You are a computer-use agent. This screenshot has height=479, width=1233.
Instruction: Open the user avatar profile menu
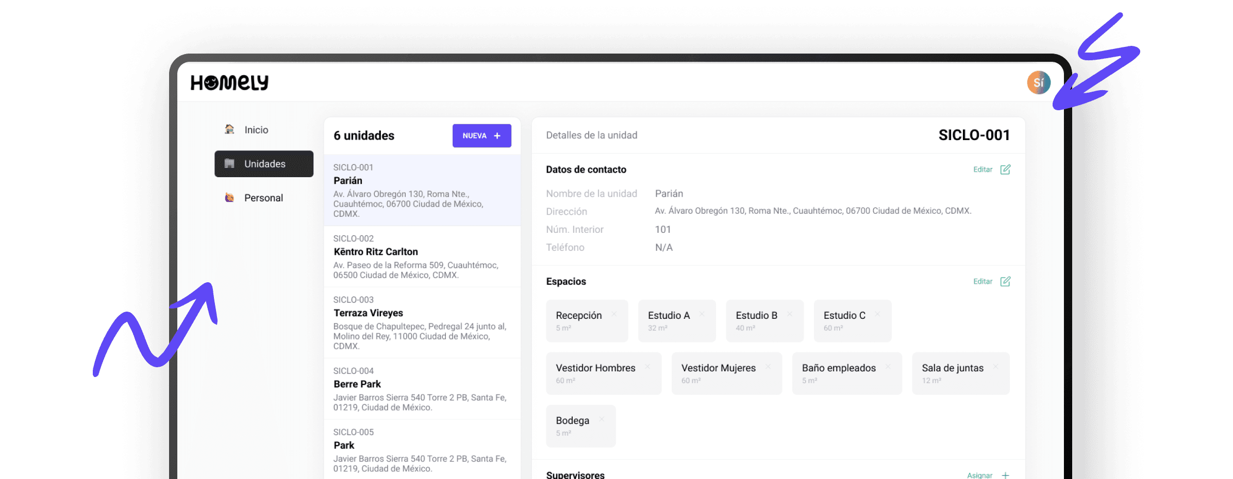point(1038,82)
